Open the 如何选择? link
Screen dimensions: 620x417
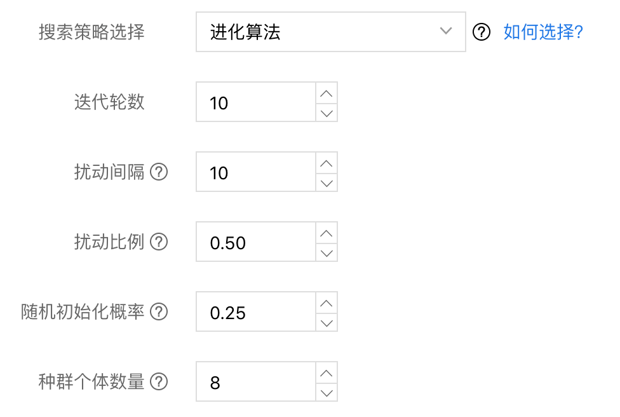point(543,32)
